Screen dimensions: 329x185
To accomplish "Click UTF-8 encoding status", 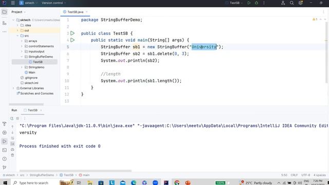I will coord(306,175).
